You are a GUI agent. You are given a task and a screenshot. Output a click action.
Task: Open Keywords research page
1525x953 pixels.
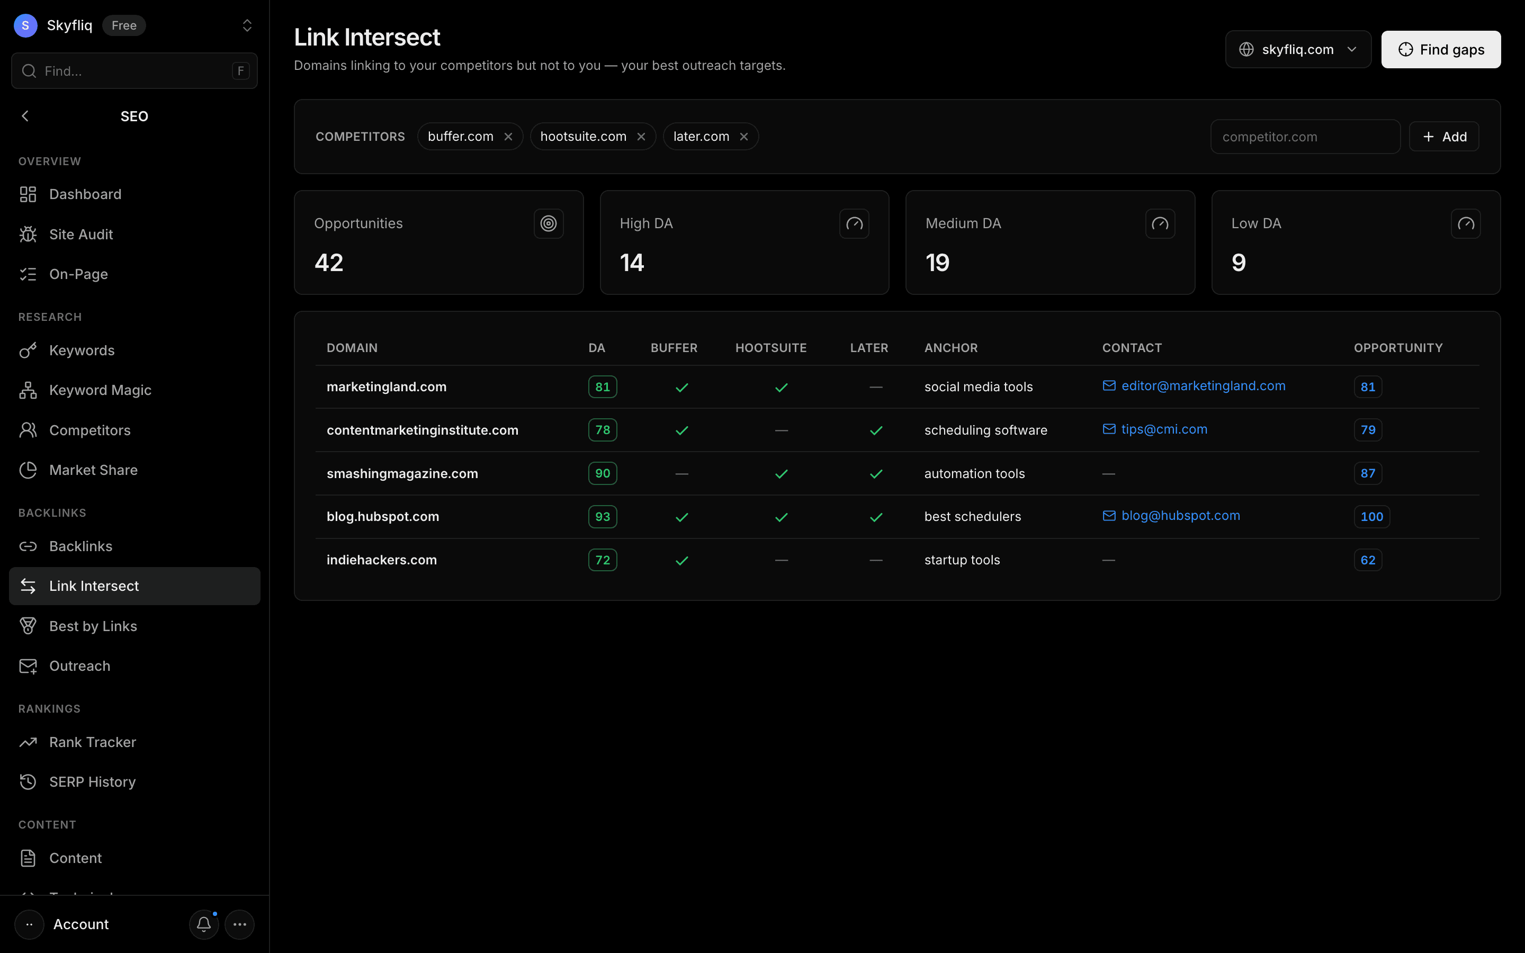click(x=134, y=350)
